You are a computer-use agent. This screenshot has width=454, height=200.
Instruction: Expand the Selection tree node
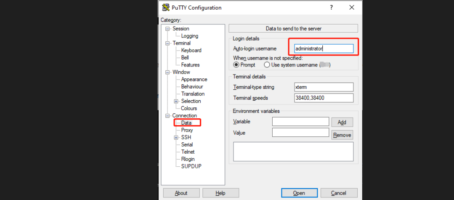point(176,101)
